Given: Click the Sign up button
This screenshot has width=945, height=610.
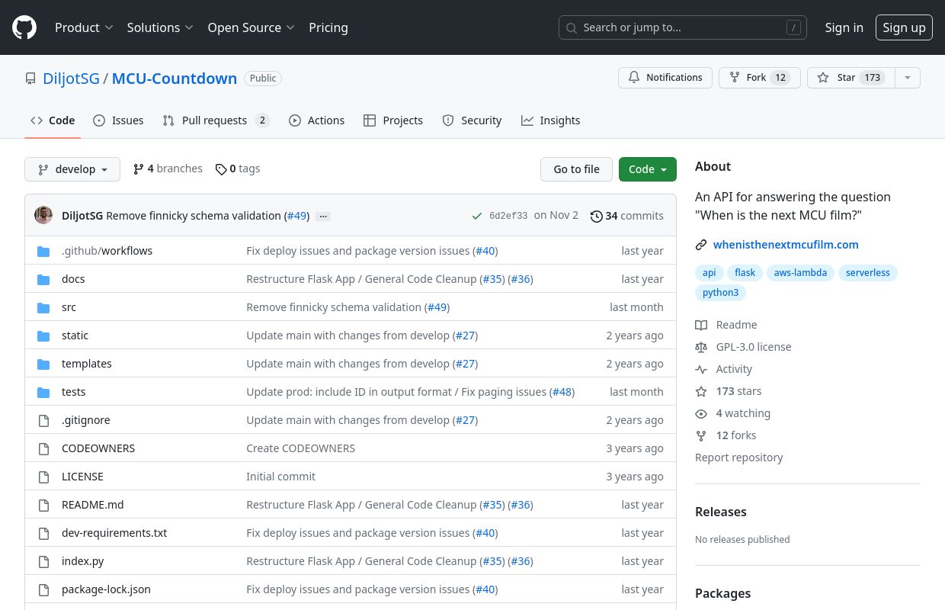Looking at the screenshot, I should click(x=904, y=27).
